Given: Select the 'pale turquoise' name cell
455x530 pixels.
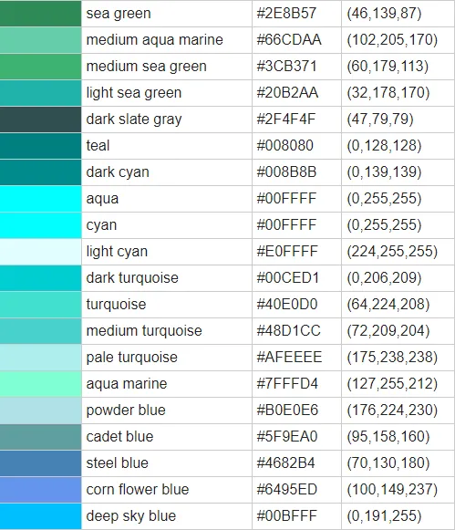Looking at the screenshot, I should [167, 358].
